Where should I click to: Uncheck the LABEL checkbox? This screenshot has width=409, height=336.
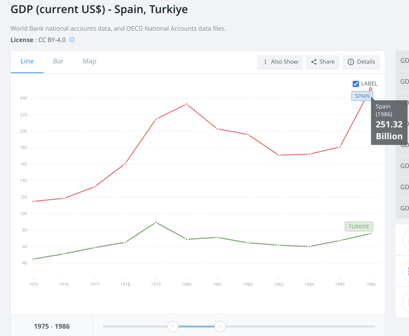tap(356, 84)
